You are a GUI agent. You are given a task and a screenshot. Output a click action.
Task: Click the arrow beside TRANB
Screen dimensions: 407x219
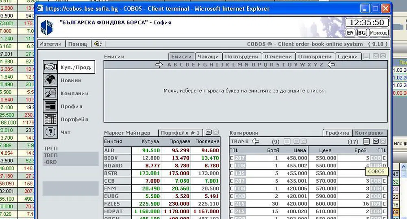point(255,141)
